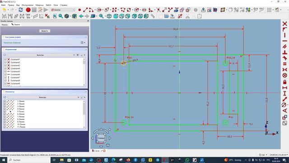Viewport: 289px width, 163px height.
Task: Apply the Perpendicular constraint tool
Action: pos(285,53)
